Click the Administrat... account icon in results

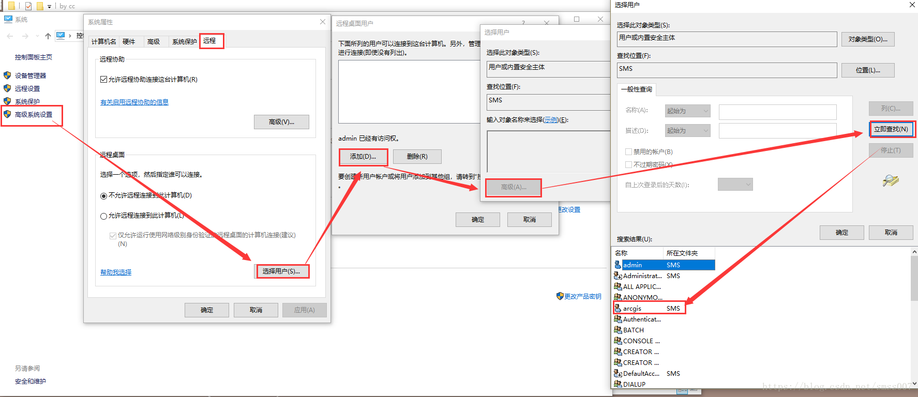[x=618, y=276]
